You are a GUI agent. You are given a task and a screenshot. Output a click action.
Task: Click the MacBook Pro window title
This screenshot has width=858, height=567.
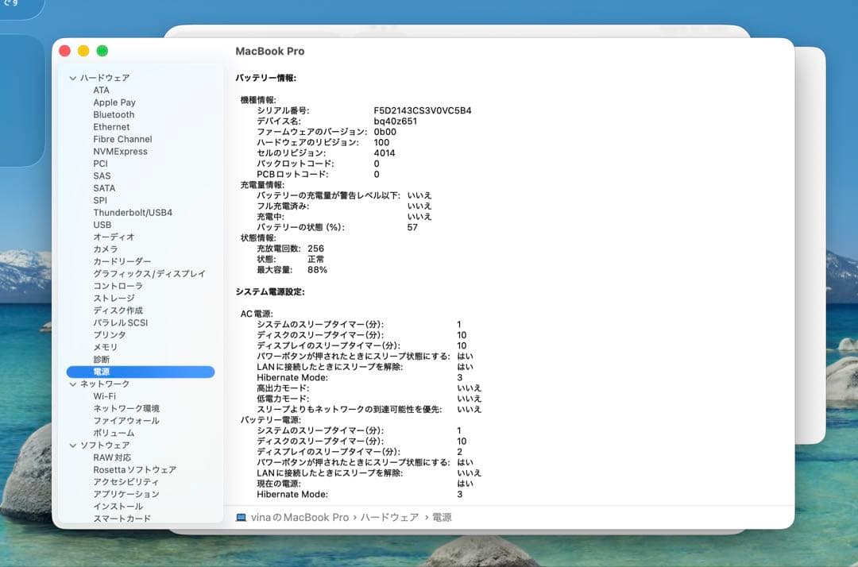[270, 52]
